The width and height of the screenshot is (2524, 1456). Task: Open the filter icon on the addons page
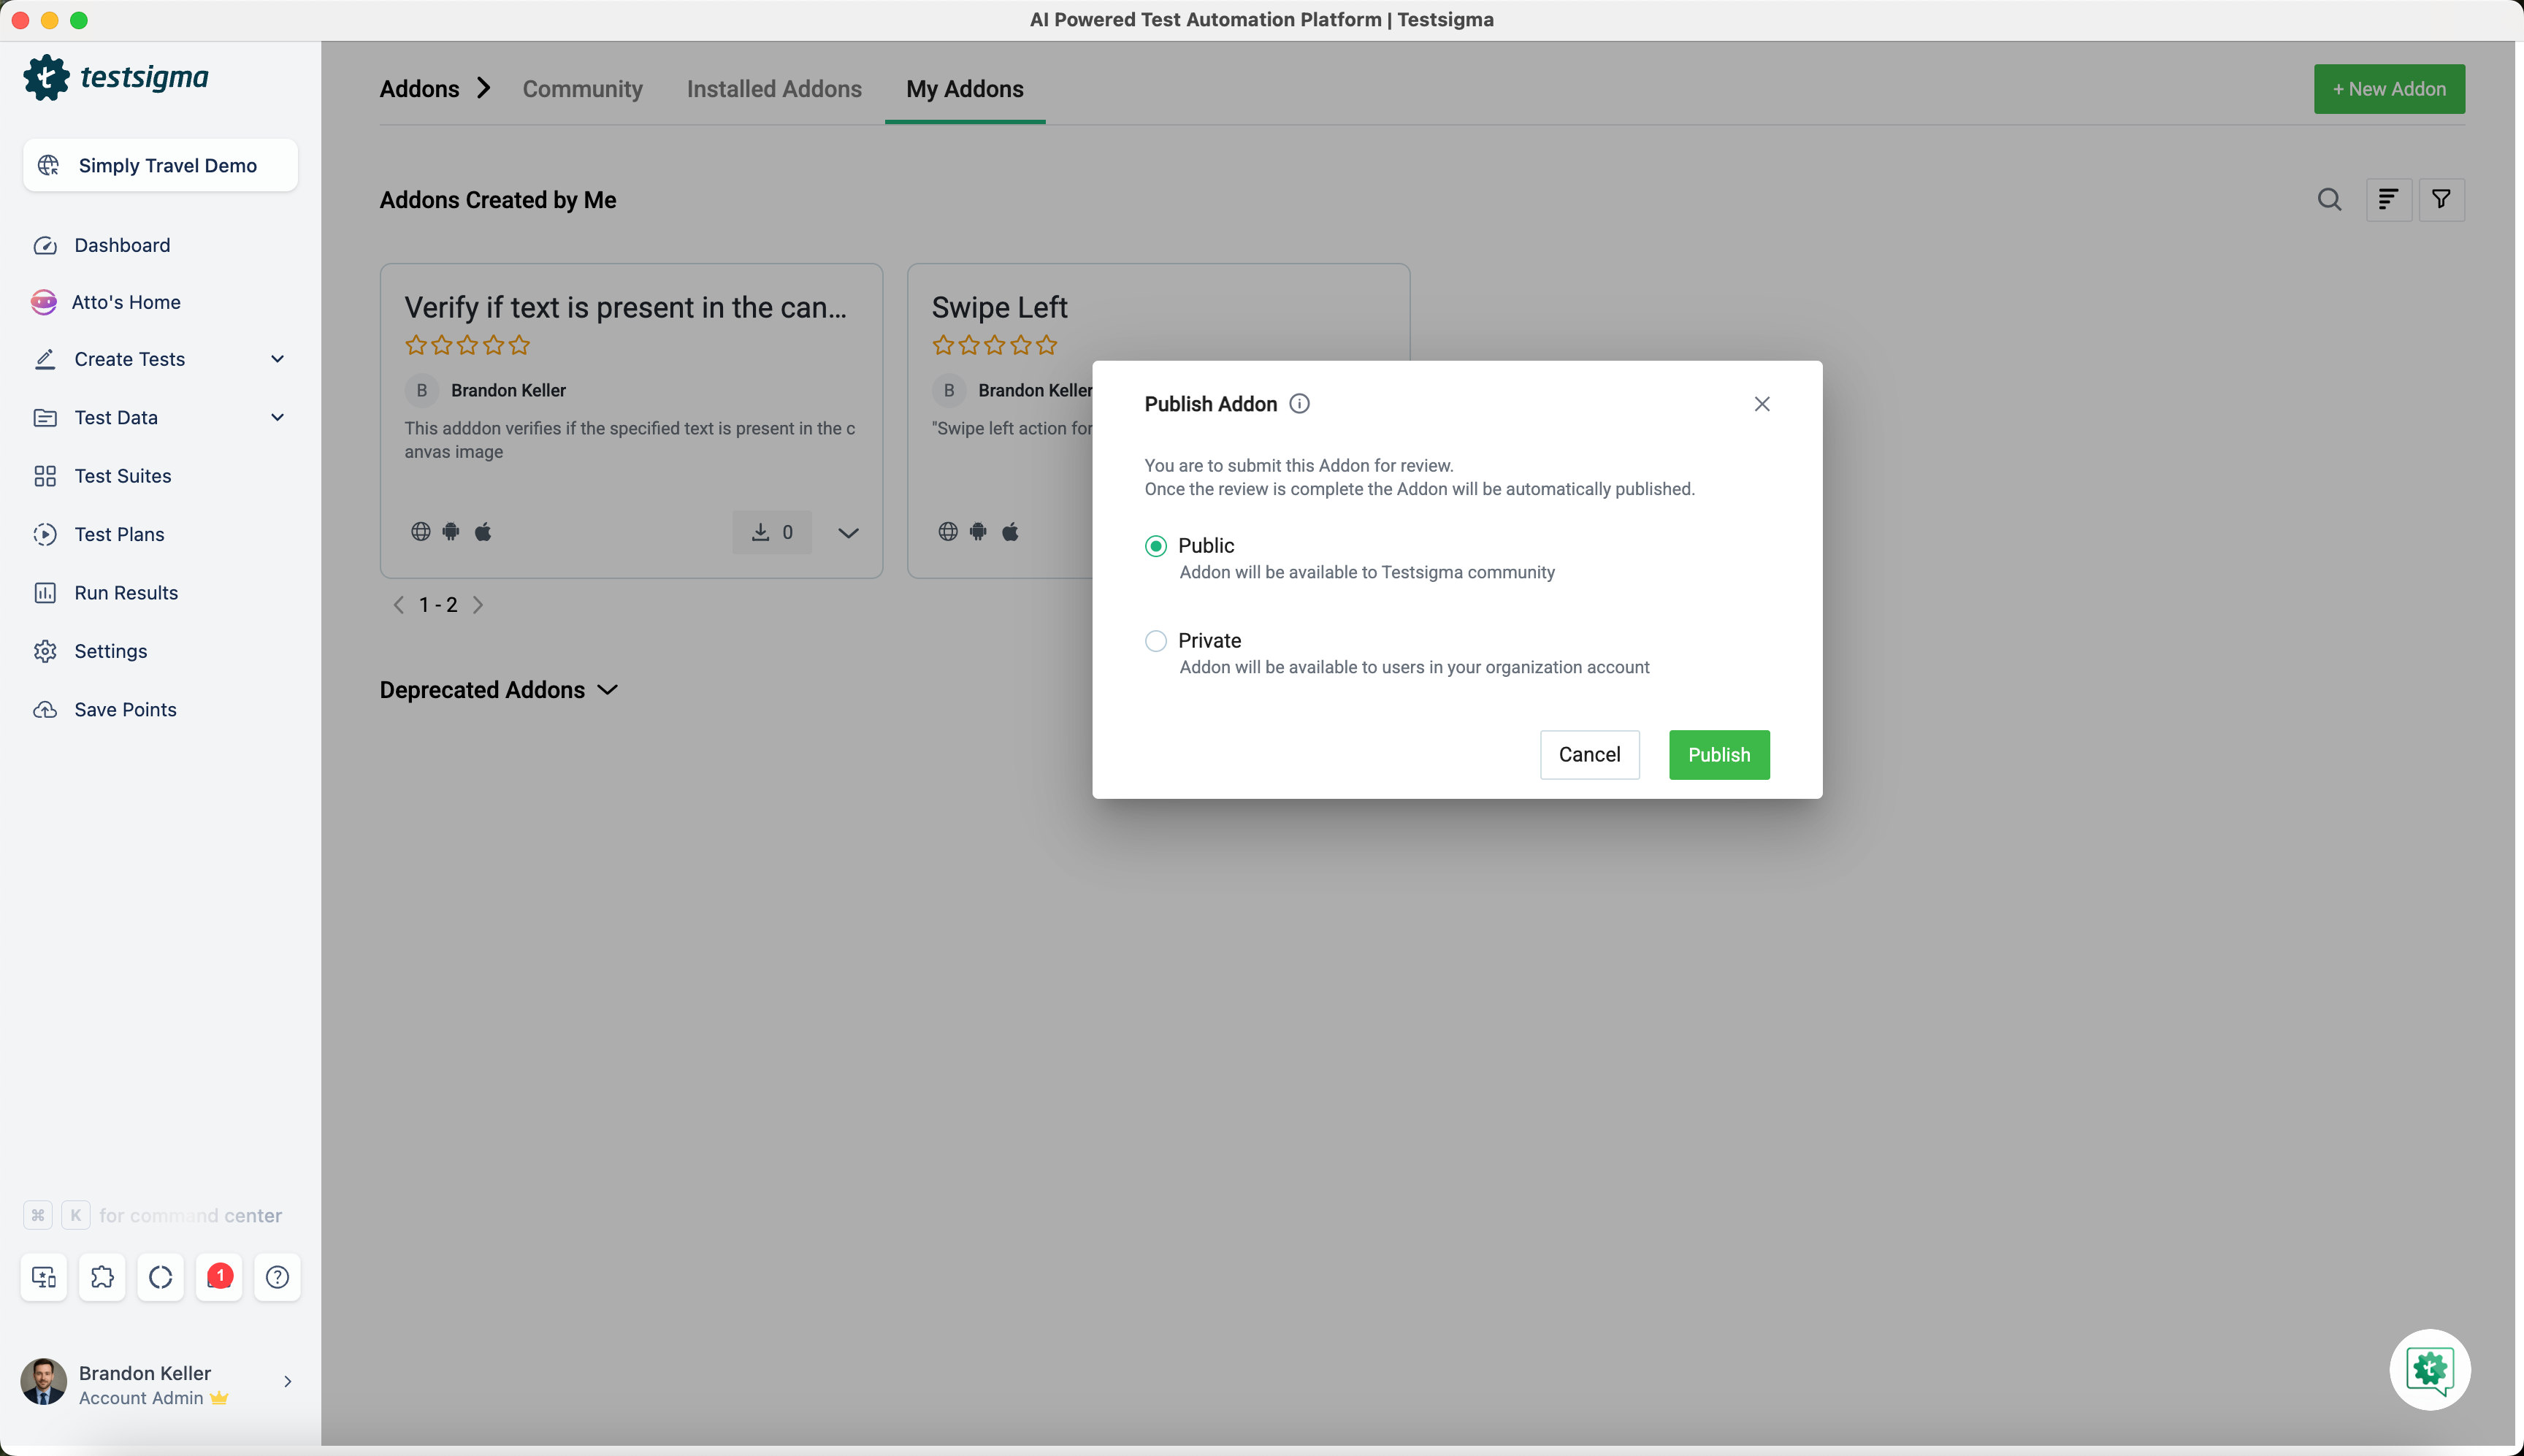tap(2442, 199)
